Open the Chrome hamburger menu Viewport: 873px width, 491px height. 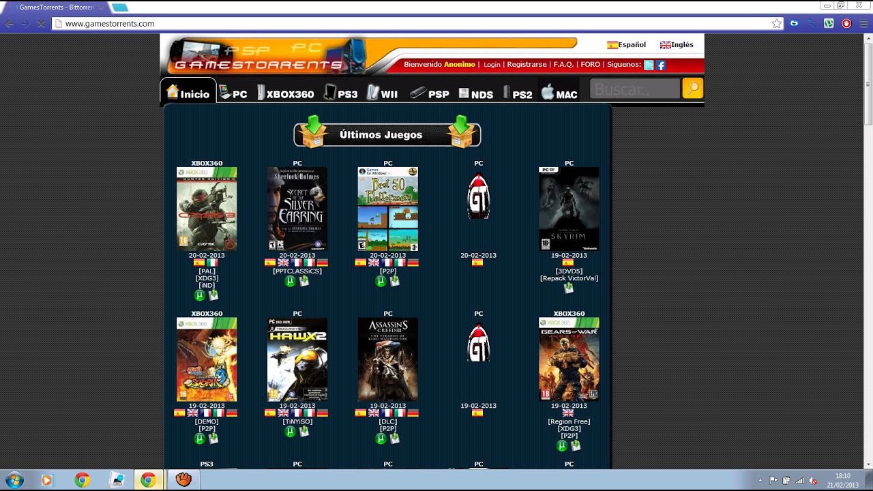click(863, 23)
